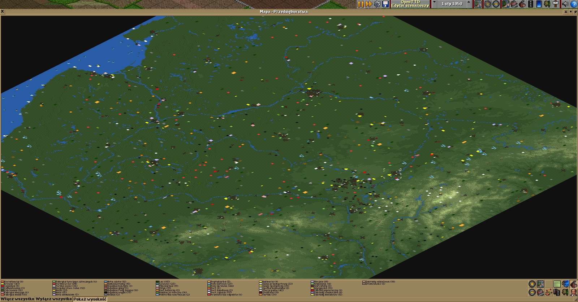Open the town generation tool icon
Image resolution: width=578 pixels, height=302 pixels.
[513, 4]
